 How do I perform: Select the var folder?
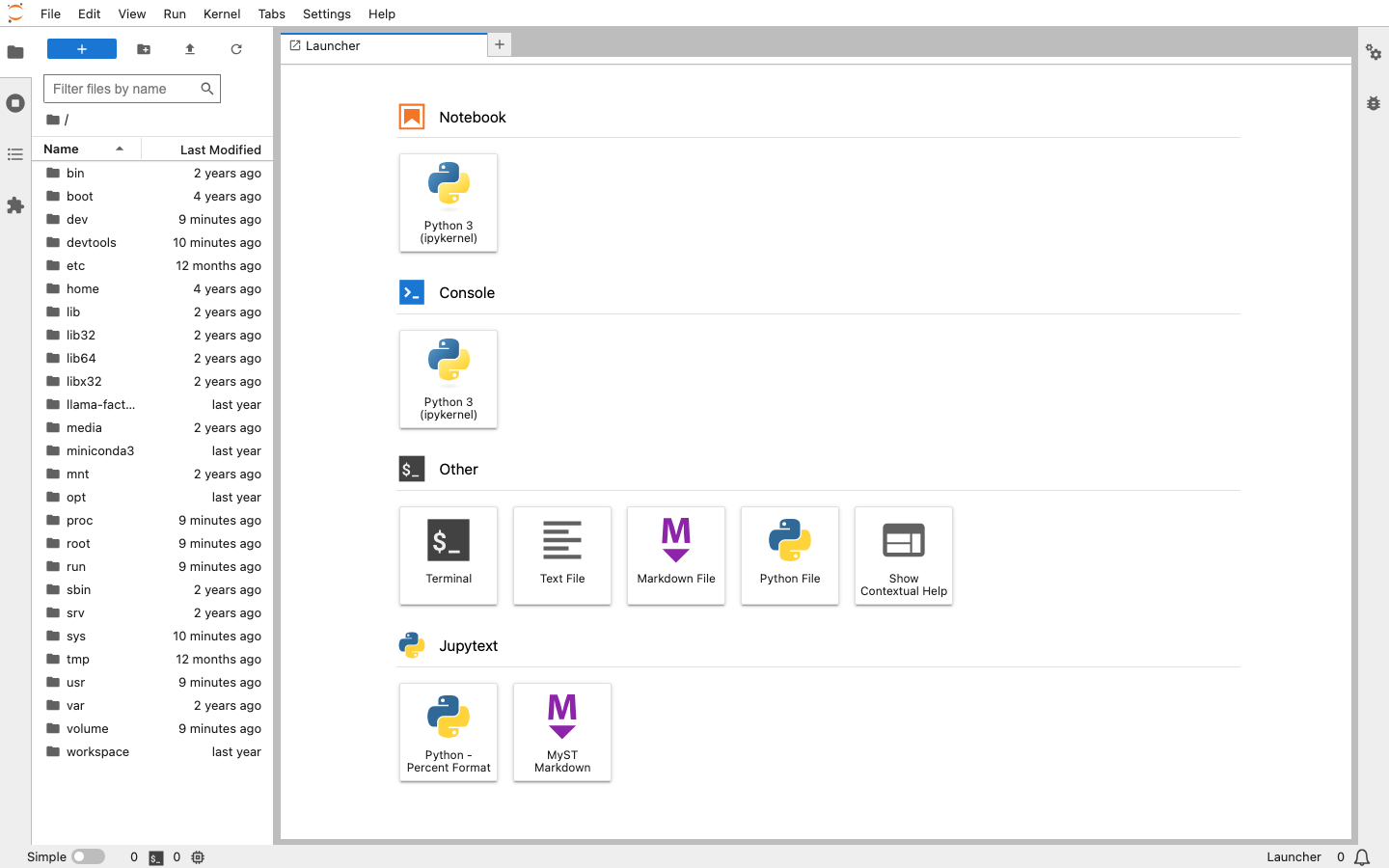click(x=152, y=706)
